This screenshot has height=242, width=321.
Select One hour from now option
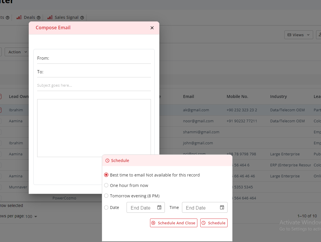coord(106,185)
